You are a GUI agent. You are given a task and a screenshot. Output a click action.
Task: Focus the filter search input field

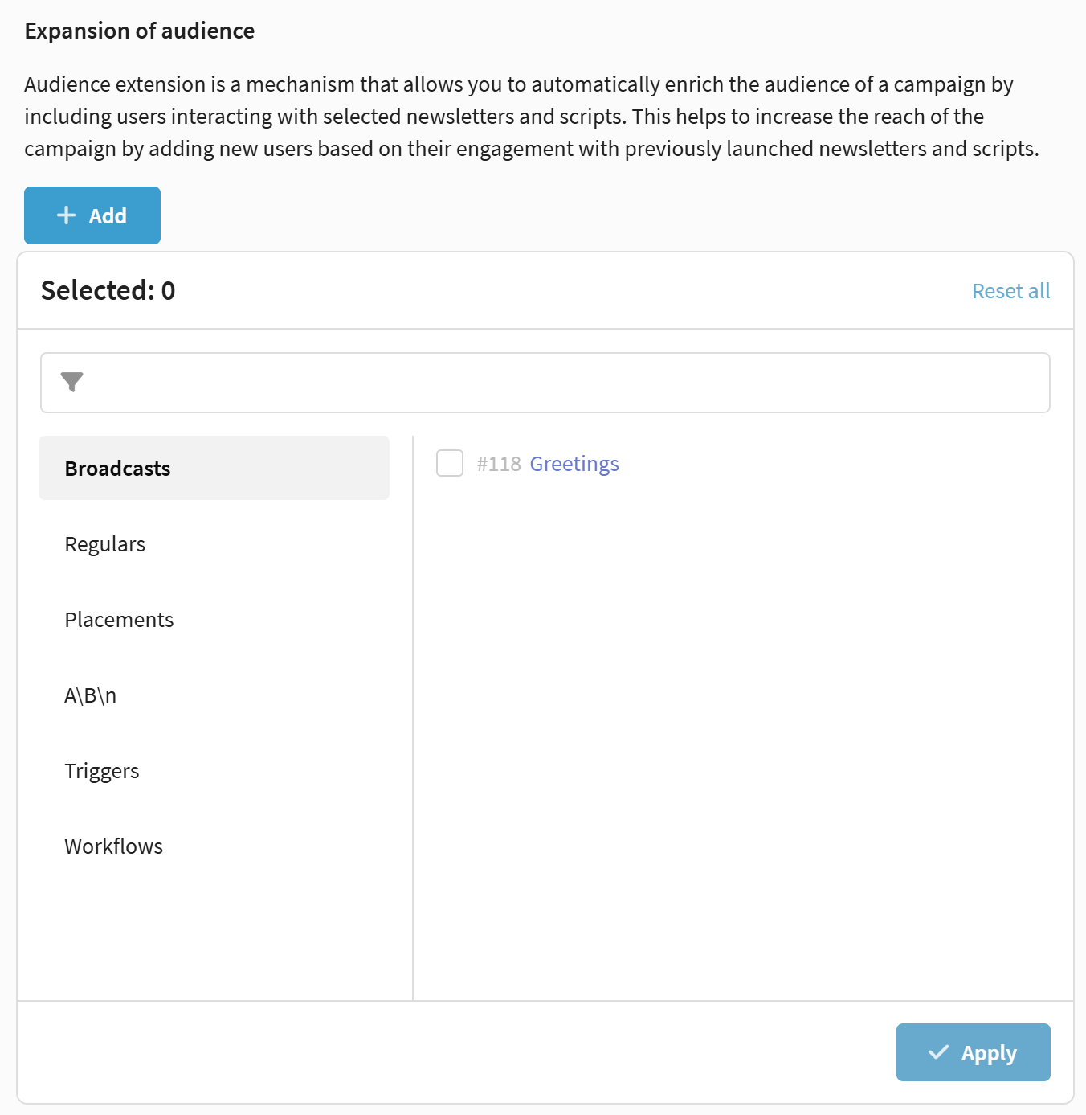562,383
